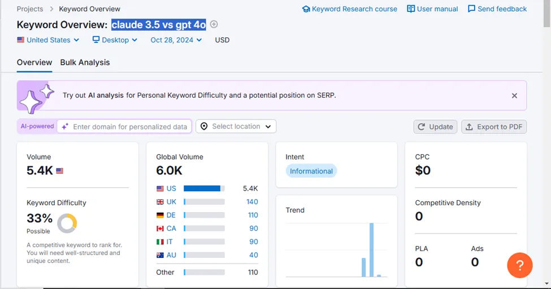Click the User manual book icon
Image resolution: width=551 pixels, height=289 pixels.
point(411,9)
